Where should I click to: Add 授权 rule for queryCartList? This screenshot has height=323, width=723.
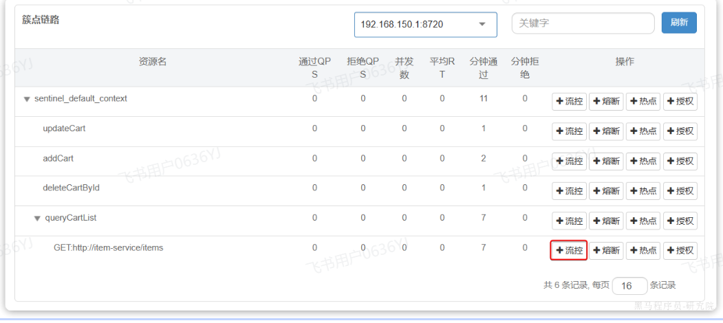(680, 221)
